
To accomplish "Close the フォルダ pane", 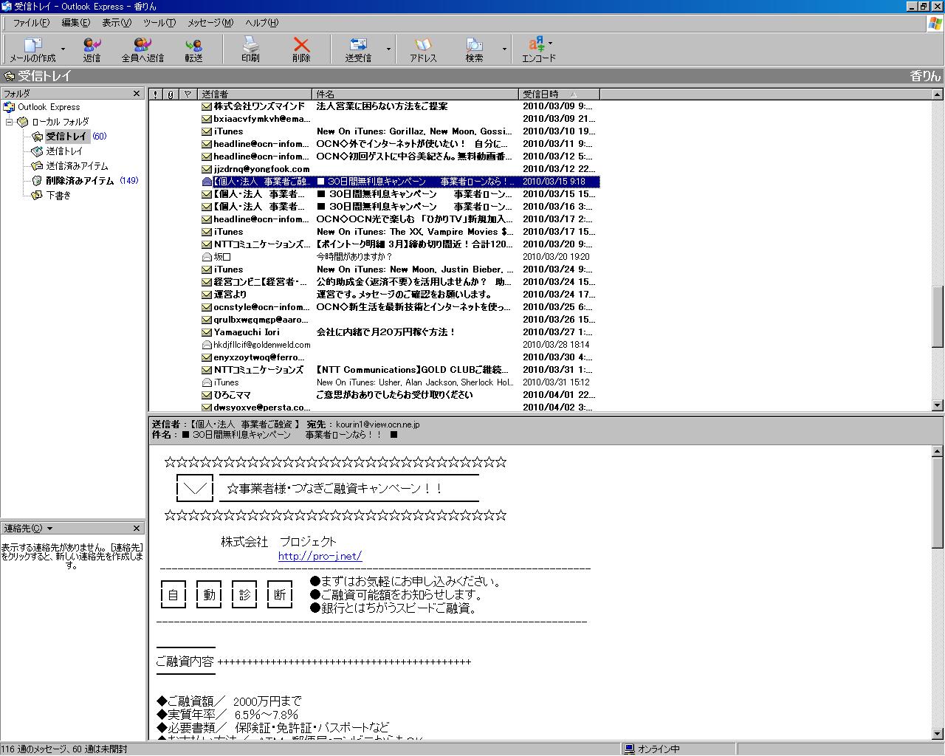I will click(137, 94).
